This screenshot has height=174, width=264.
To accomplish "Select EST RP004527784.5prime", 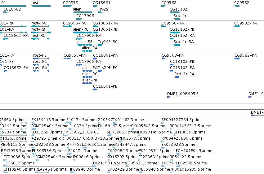I will click(182, 120).
